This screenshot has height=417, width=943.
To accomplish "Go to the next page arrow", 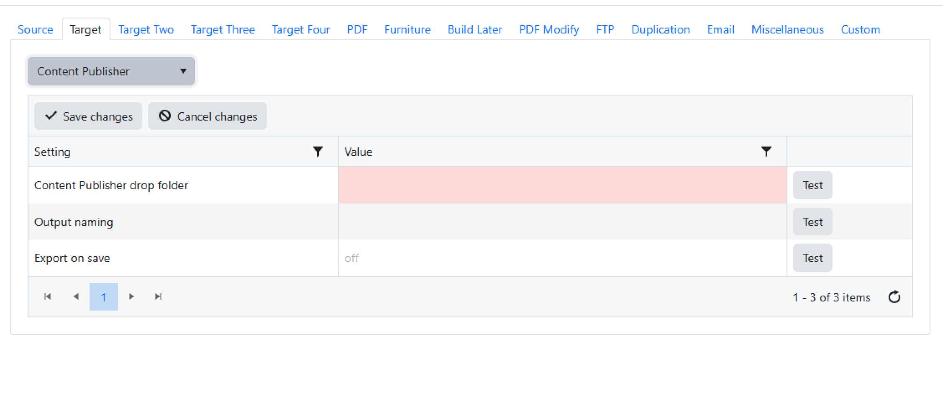I will 131,297.
